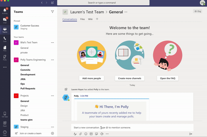Switch to the Files tab
Viewport: 207px width, 137px height.
point(82,19)
